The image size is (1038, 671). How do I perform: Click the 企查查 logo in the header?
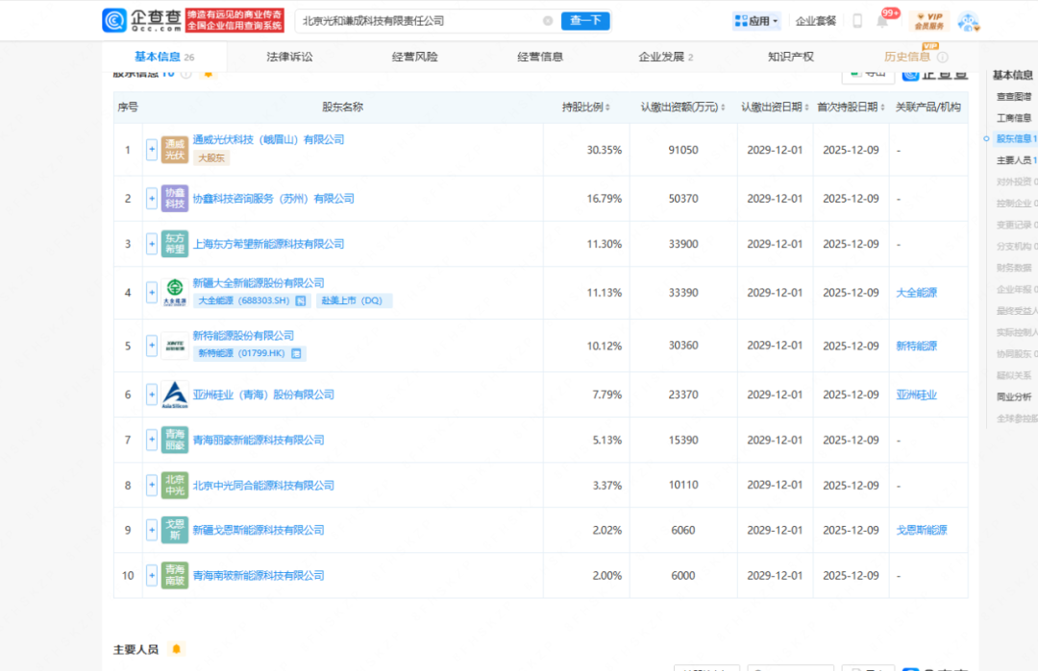coord(140,20)
